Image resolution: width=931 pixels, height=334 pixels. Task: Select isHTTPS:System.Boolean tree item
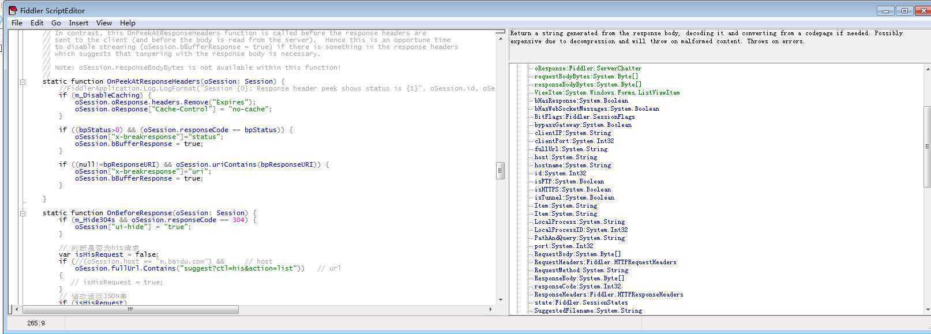572,190
